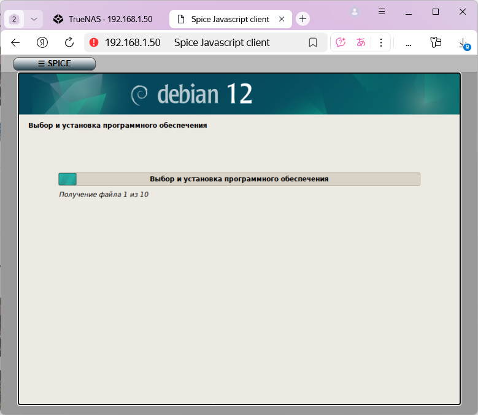Open a new browser tab
478x415 pixels.
[x=303, y=19]
